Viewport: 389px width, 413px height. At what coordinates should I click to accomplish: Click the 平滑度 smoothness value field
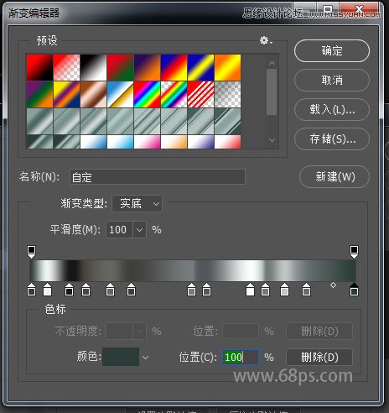click(119, 230)
